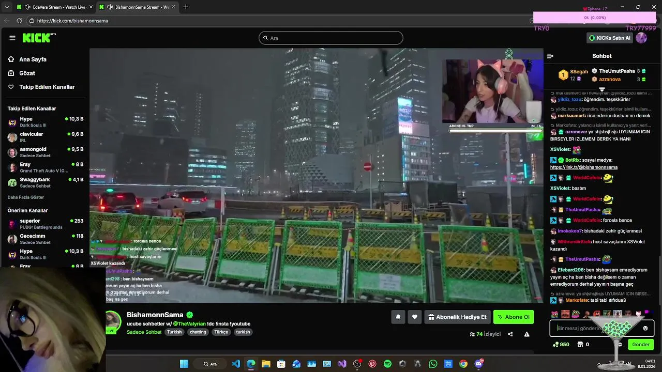Image resolution: width=662 pixels, height=372 pixels.
Task: Click the Abone Ol subscribe button
Action: [514, 317]
